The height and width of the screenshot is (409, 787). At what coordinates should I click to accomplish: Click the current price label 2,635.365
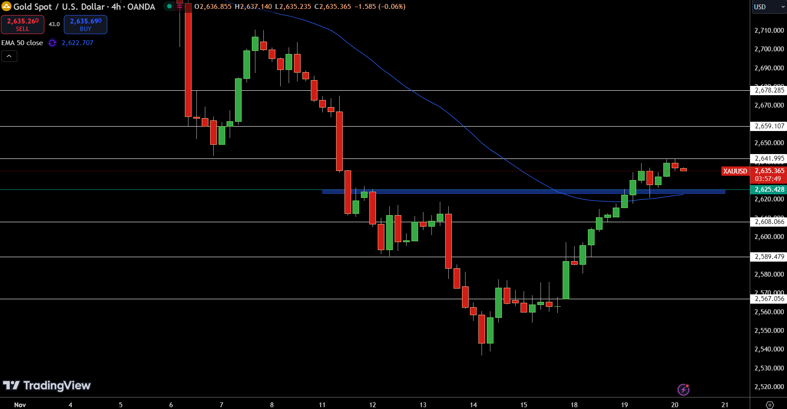(x=769, y=171)
